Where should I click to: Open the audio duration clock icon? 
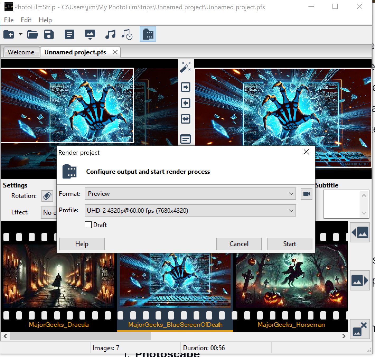point(127,34)
